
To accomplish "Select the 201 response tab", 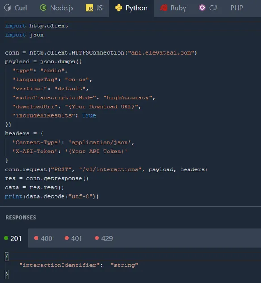I will click(13, 238).
